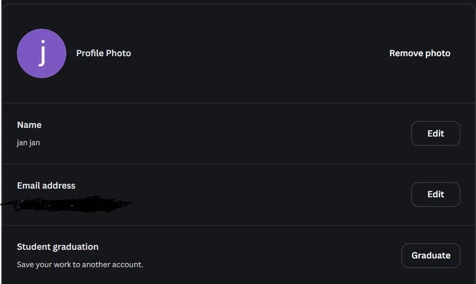Open the profile picture thumbnail
This screenshot has width=476, height=284.
[42, 53]
